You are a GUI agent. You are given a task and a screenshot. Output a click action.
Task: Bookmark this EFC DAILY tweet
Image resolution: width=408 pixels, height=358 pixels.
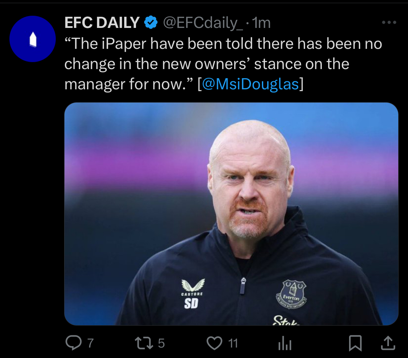click(x=355, y=343)
